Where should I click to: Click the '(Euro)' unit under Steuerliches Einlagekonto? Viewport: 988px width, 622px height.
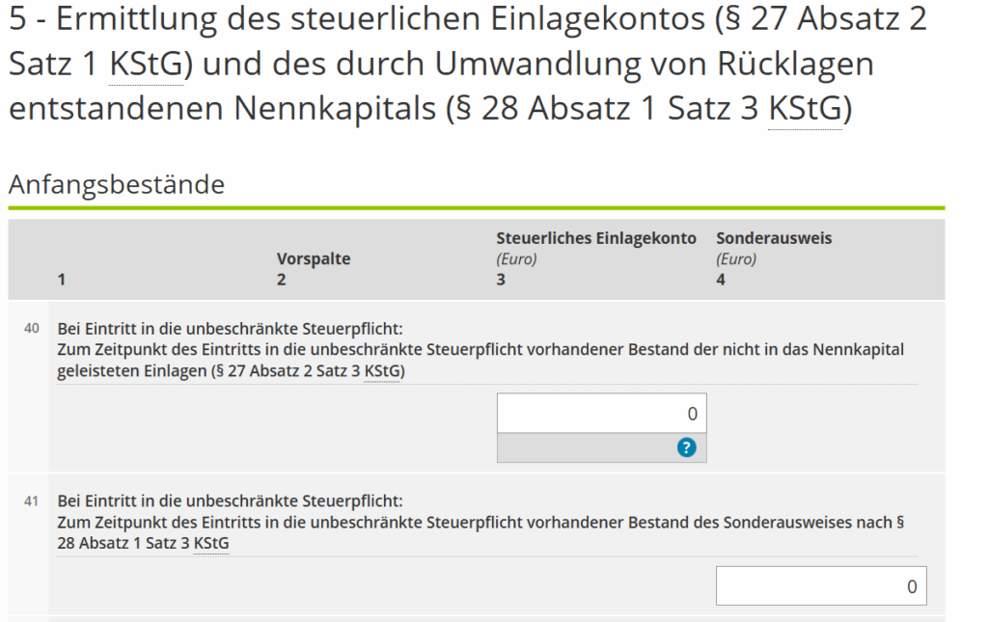[x=516, y=259]
